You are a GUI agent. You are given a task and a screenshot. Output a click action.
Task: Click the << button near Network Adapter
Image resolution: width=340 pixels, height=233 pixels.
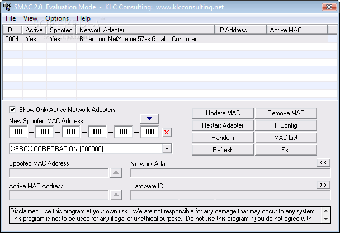pos(323,163)
